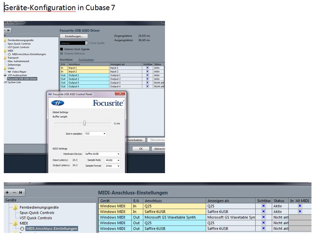
Task: Select Max. Aufnahmezeit in the tree
Action: (x=18, y=61)
